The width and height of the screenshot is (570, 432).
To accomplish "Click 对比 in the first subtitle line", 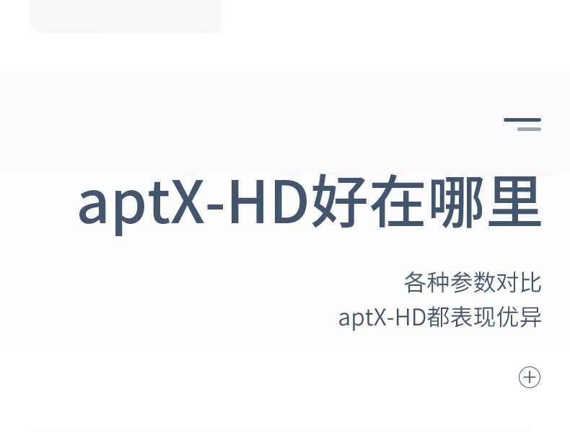I will point(519,282).
